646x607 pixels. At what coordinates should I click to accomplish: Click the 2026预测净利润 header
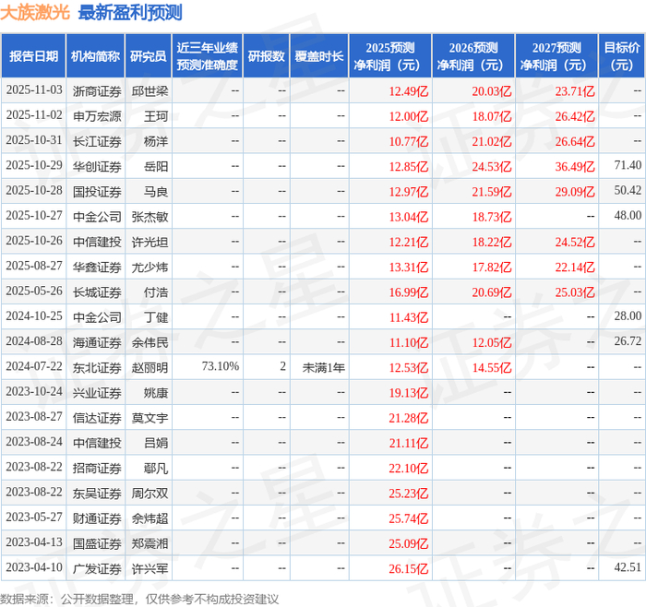pos(473,56)
